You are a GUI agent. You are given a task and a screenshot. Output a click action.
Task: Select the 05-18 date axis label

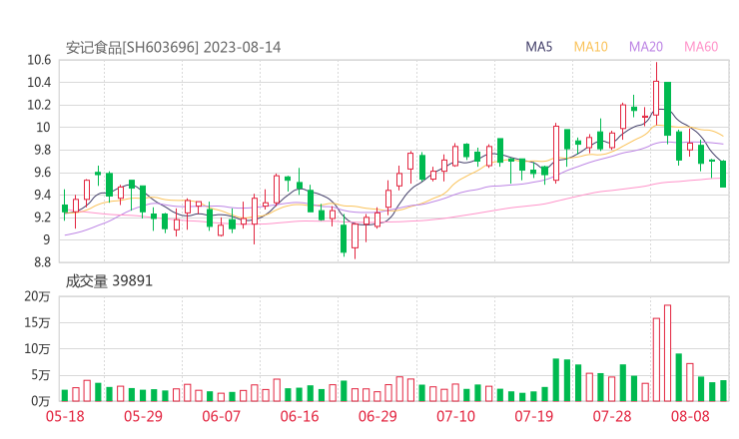pyautogui.click(x=63, y=416)
